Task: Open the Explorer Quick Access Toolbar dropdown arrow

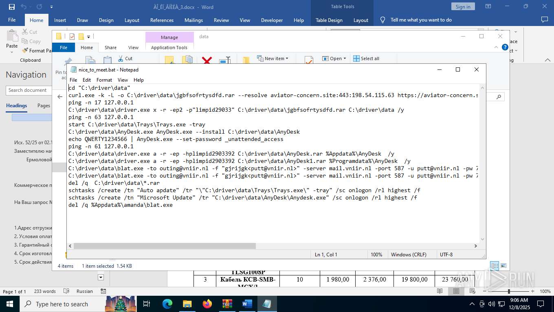Action: click(x=88, y=37)
